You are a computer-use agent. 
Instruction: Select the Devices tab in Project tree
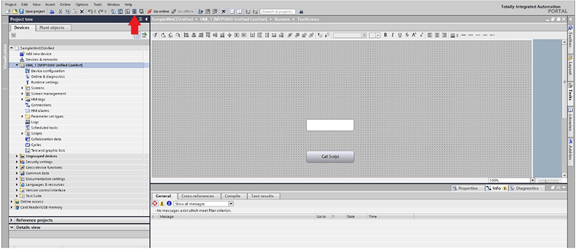coord(22,28)
